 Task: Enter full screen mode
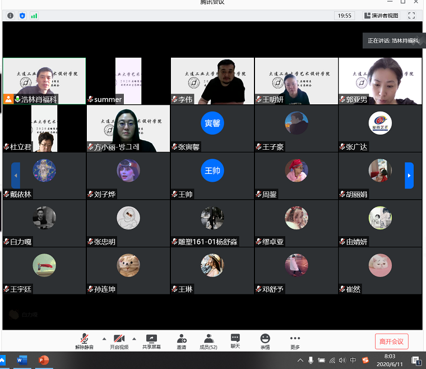point(411,16)
